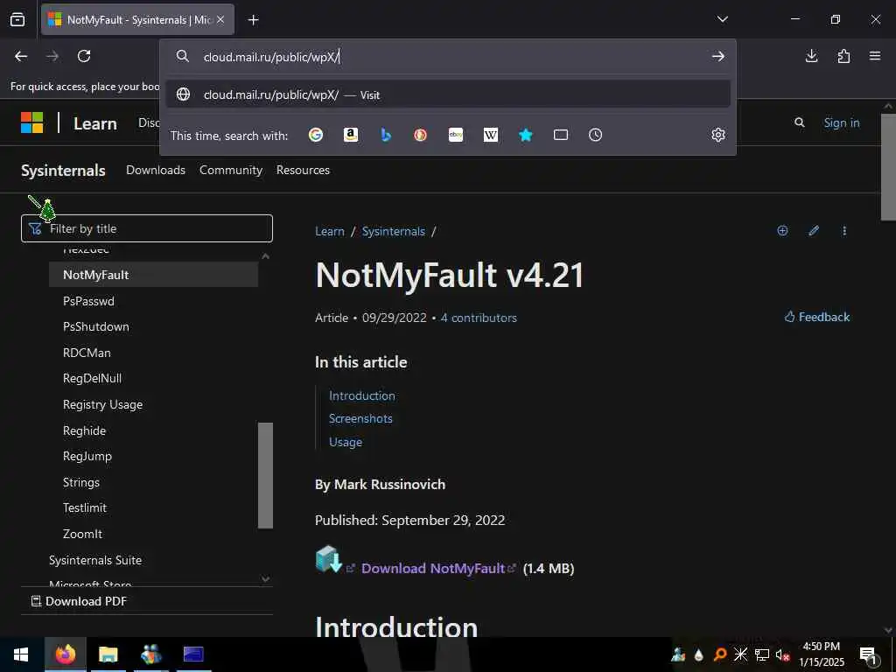Screen dimensions: 896x672
Task: Select ZoomIt in the sidebar
Action: (x=82, y=534)
